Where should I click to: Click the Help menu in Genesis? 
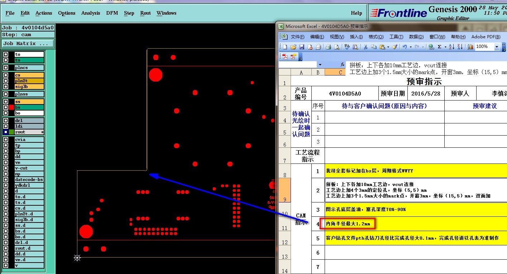(356, 13)
